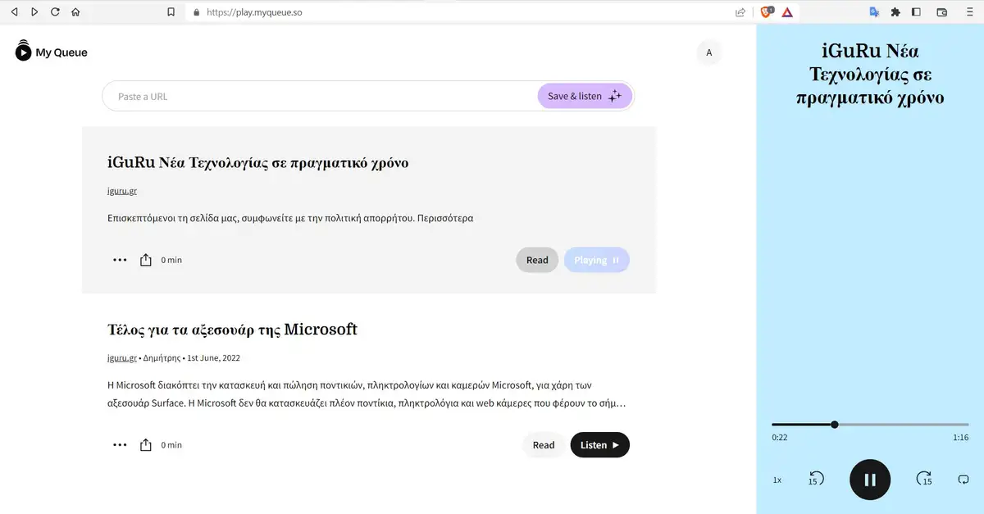
Task: Pause via the Playing button
Action: click(x=597, y=260)
